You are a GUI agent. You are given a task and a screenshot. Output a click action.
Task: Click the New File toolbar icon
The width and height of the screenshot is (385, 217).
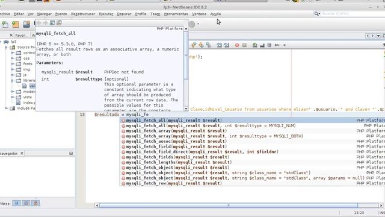[x=5, y=24]
